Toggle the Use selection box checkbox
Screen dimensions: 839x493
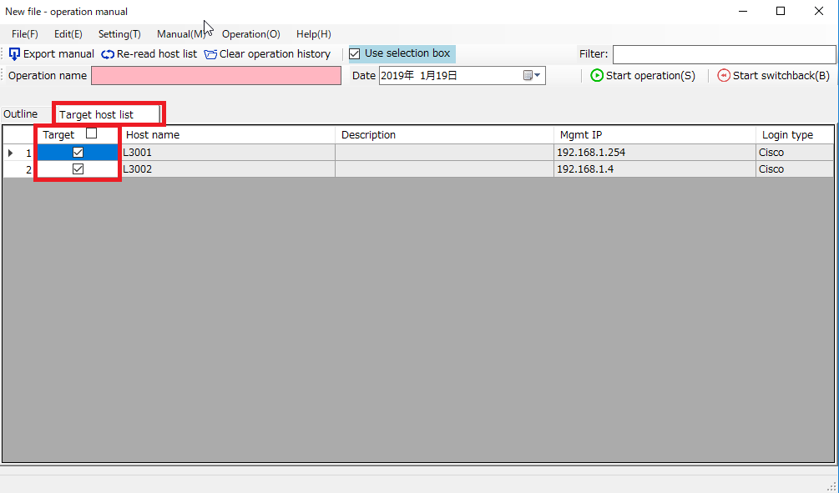355,53
